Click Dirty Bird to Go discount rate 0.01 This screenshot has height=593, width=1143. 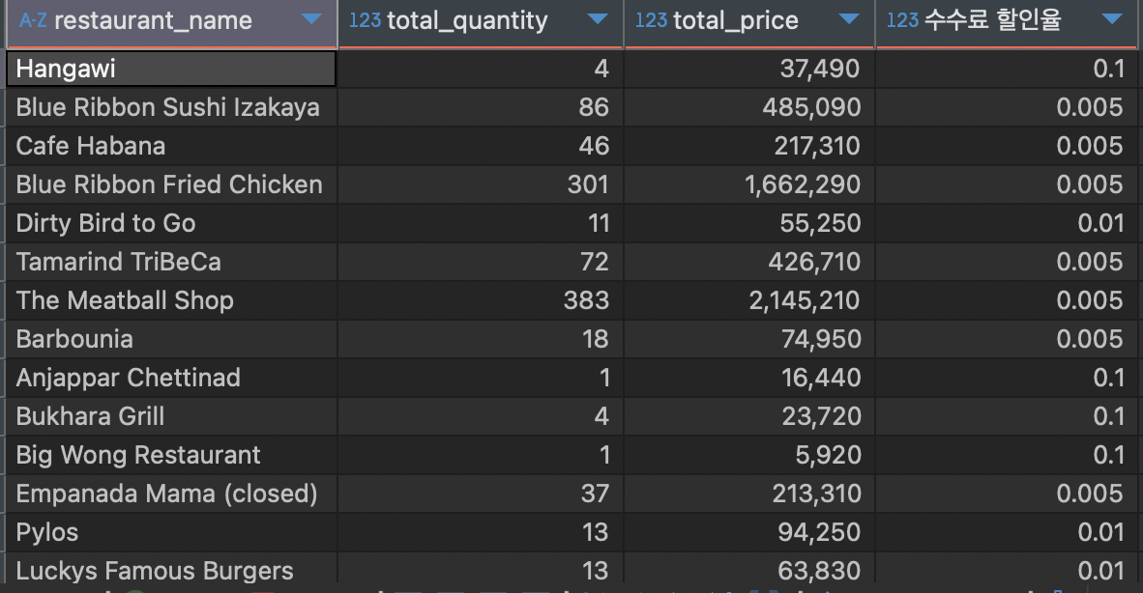tap(1100, 223)
